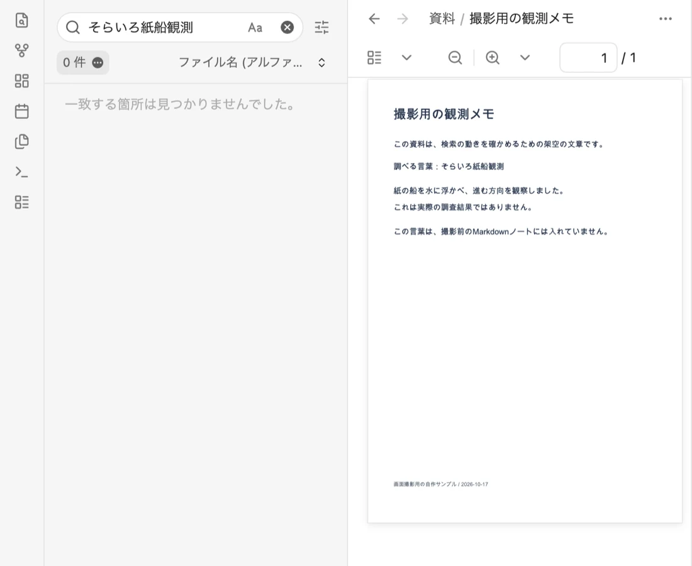Open the search settings sliders icon
Viewport: 692px width, 566px height.
[321, 27]
